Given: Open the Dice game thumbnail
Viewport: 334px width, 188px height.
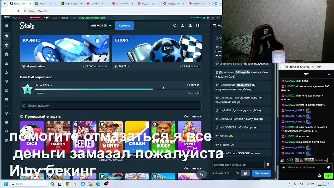Looking at the screenshot, I should [x=32, y=137].
